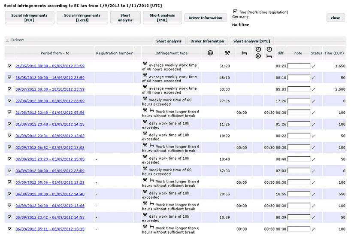
Task: Click the rest time bed column header icon
Action: (x=244, y=53)
